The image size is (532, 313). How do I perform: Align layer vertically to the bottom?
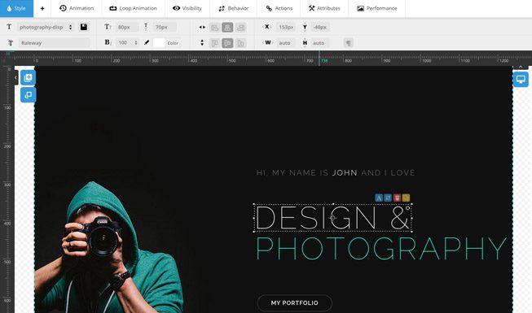click(x=240, y=43)
